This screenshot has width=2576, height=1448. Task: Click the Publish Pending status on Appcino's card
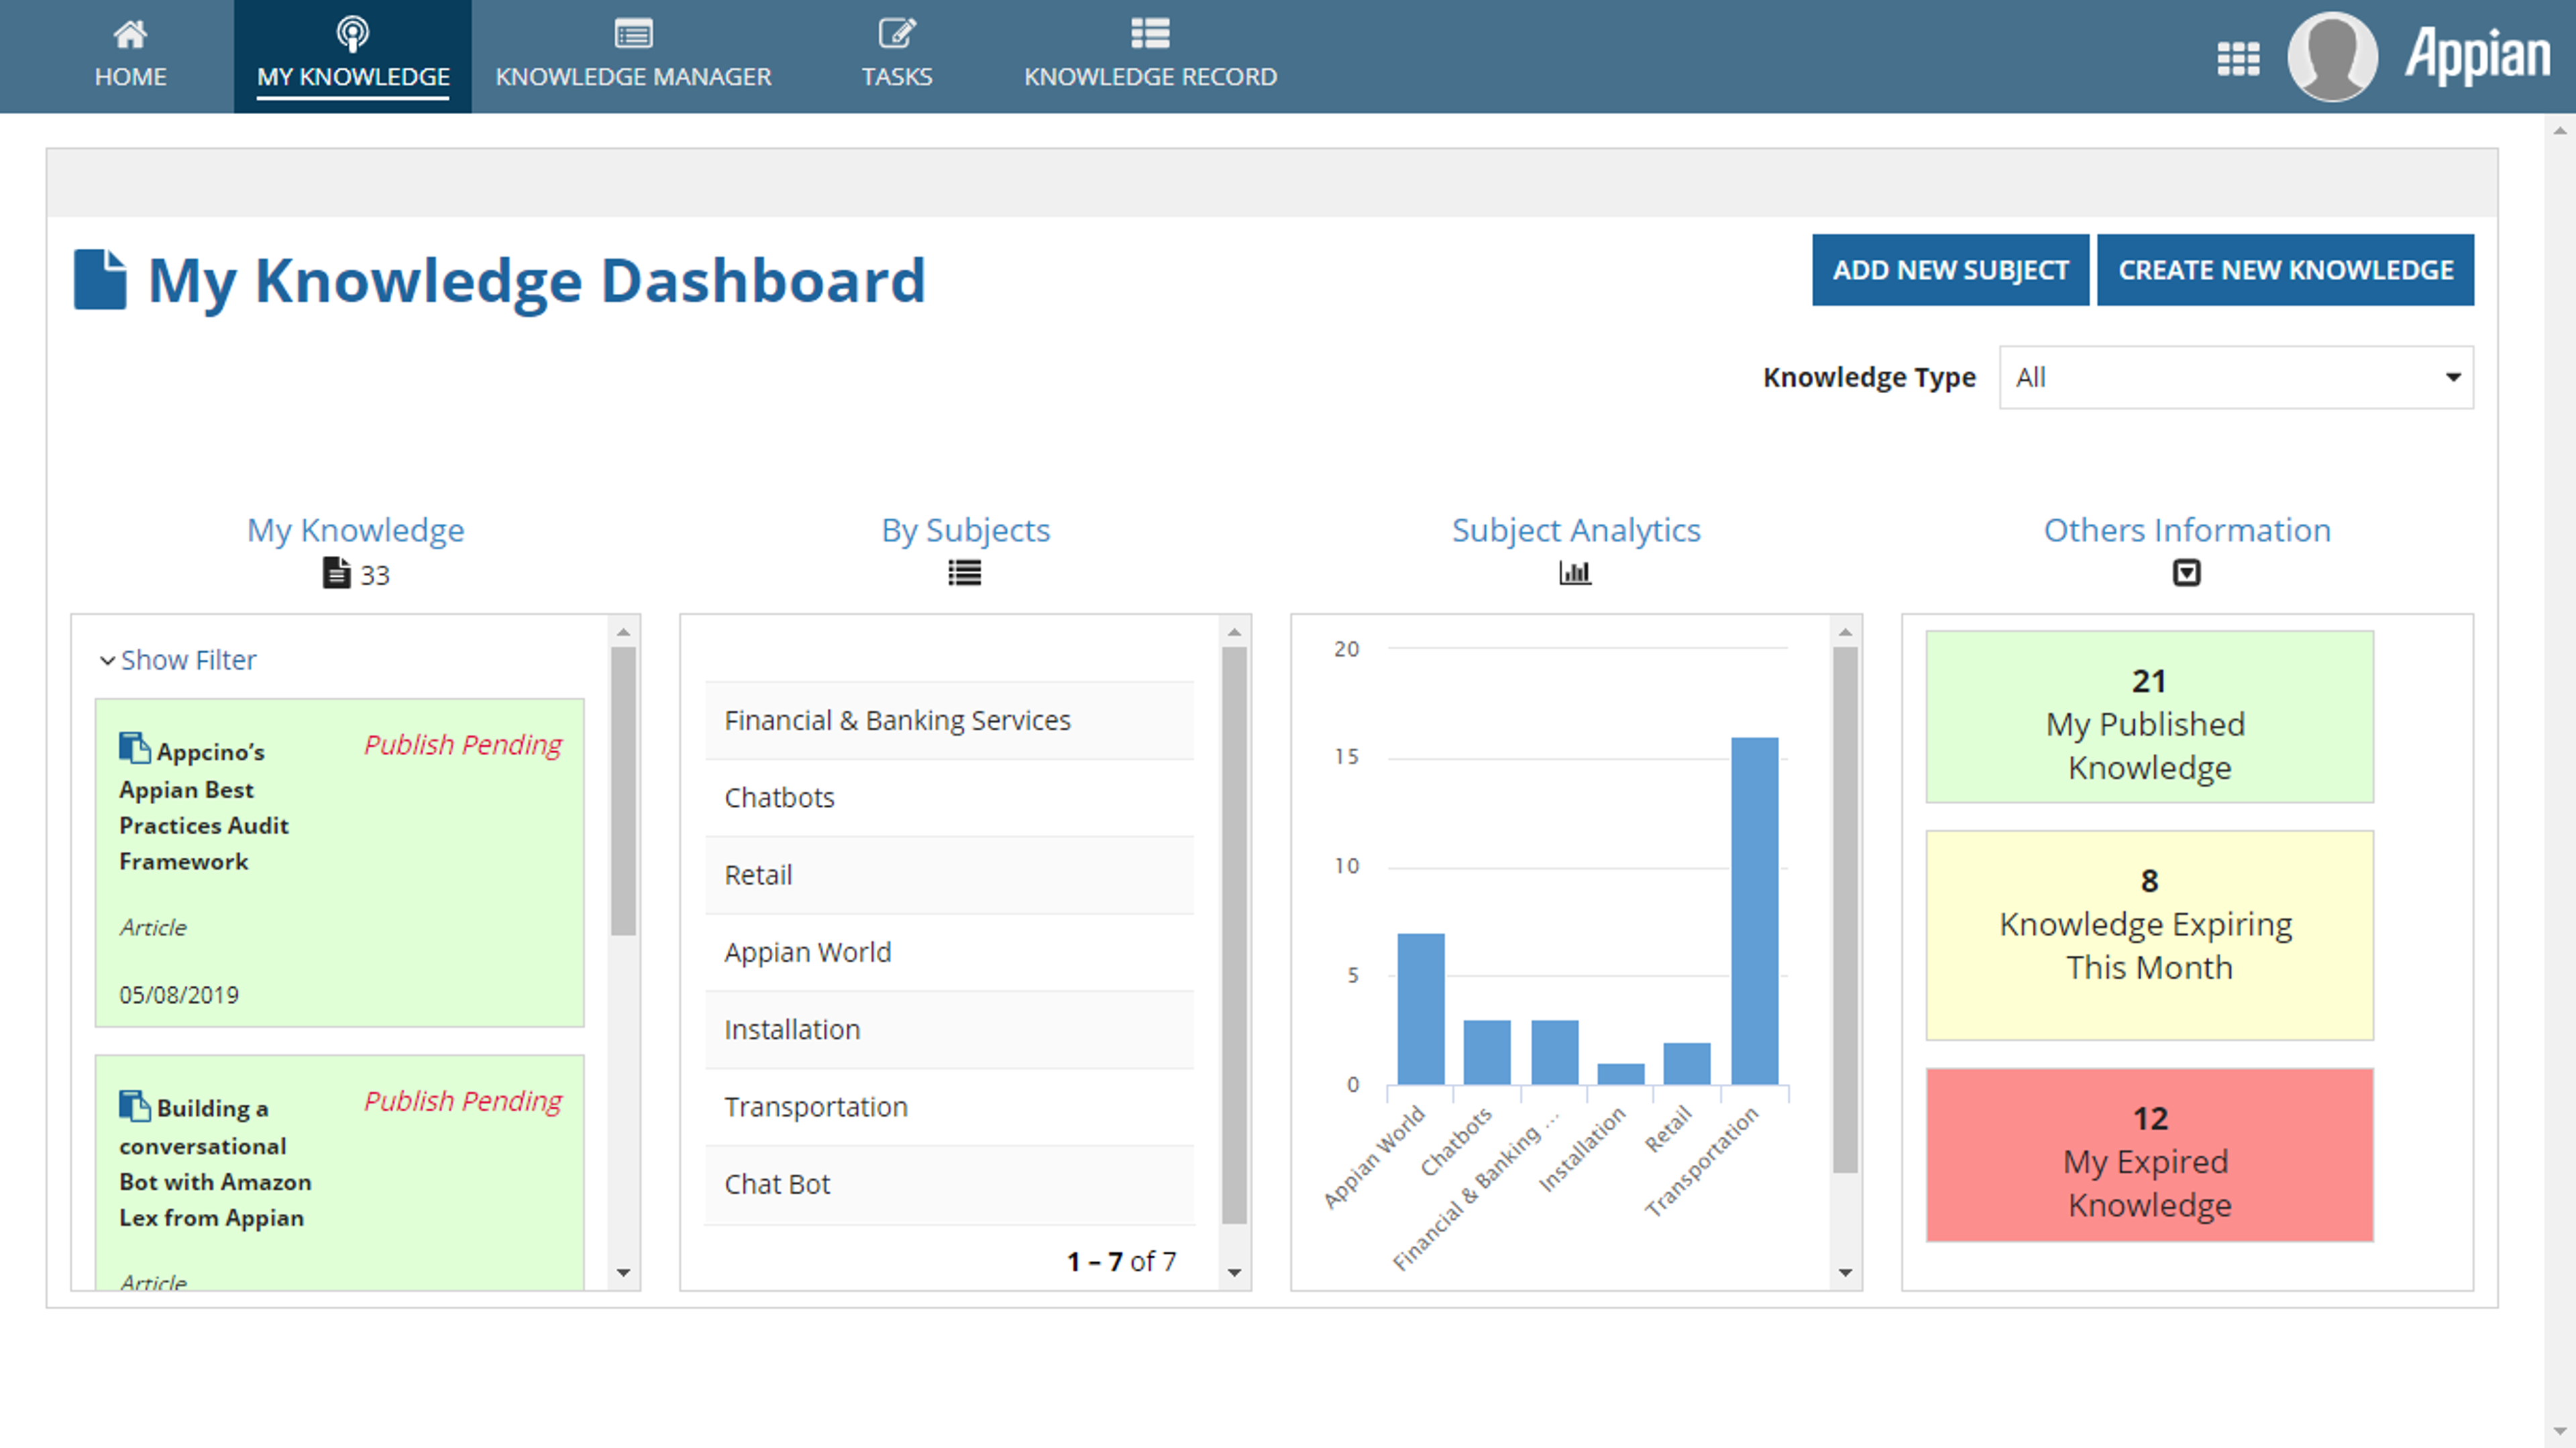pyautogui.click(x=463, y=745)
